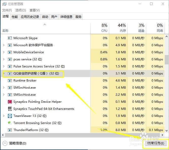Click the Synaptics TouchPad 64-bit Enhancements icon
169x150 pixels.
10,109
